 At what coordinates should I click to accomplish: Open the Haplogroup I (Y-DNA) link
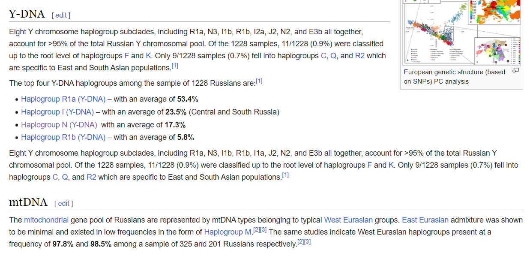pos(57,112)
